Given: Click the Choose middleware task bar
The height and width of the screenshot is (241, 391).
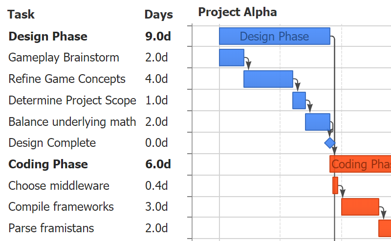Looking at the screenshot, I should click(x=335, y=185).
